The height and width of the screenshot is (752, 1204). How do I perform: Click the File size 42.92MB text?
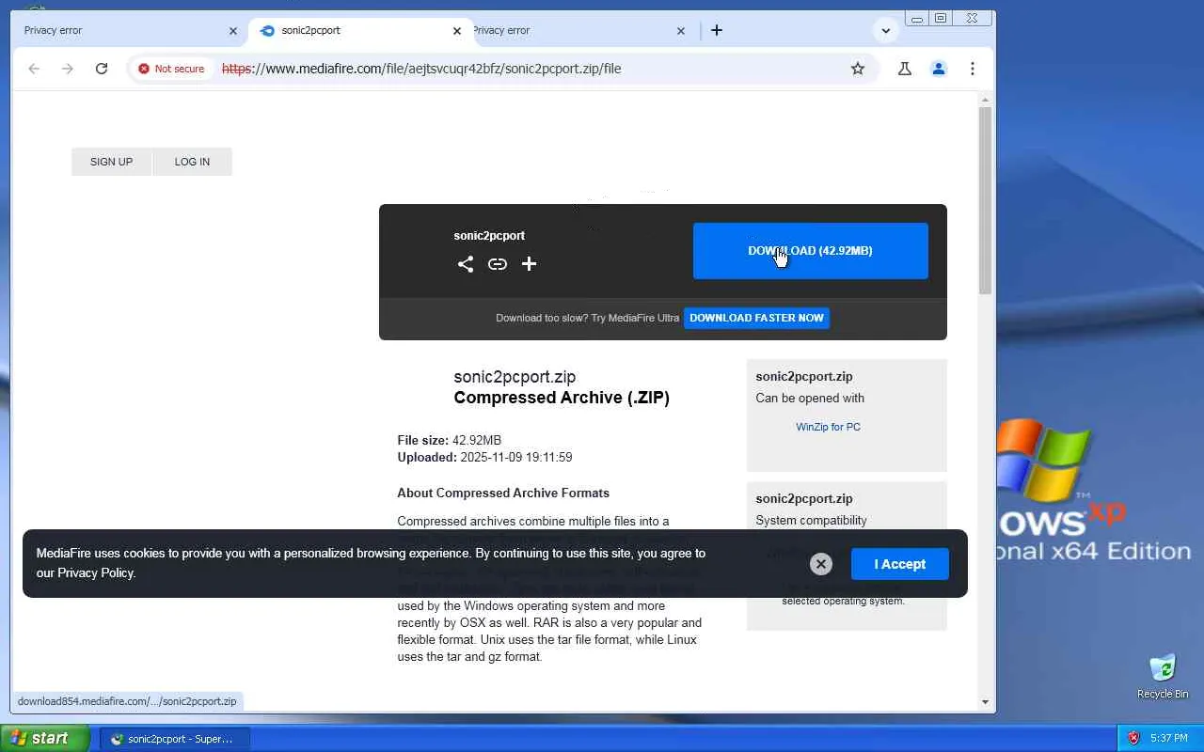point(450,440)
